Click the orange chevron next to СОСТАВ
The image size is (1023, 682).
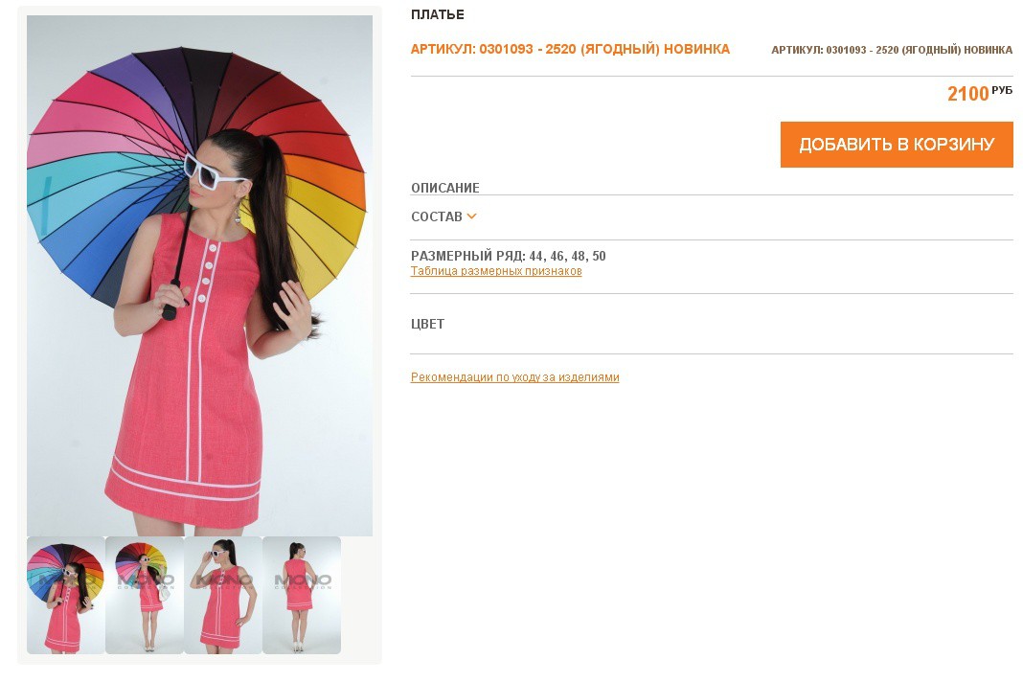coord(471,216)
